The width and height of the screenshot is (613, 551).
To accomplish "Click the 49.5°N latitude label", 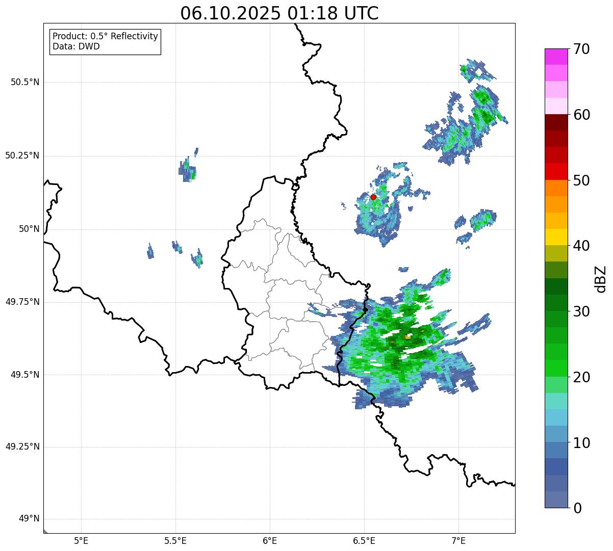I will (25, 375).
